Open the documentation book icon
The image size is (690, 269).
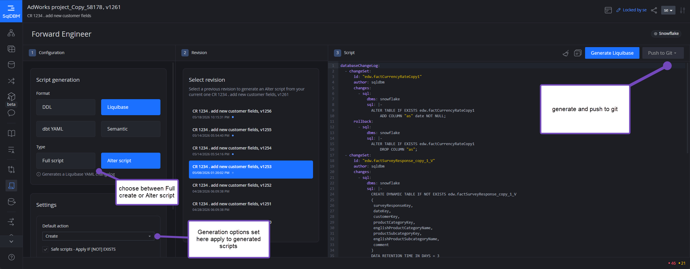[x=11, y=133]
